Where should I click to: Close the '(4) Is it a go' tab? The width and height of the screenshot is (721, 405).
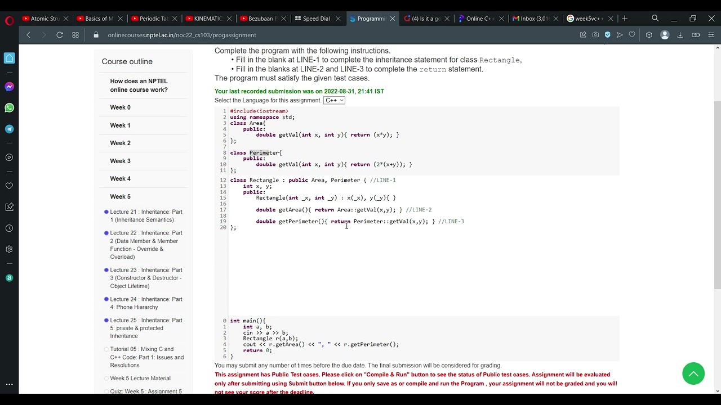click(x=447, y=19)
